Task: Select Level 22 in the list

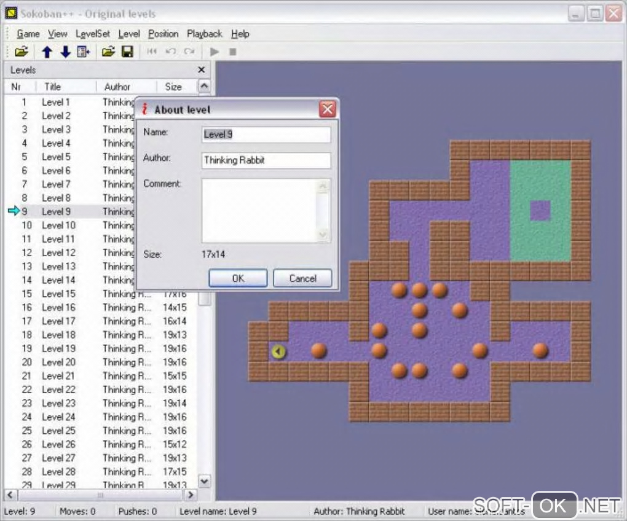Action: point(58,390)
